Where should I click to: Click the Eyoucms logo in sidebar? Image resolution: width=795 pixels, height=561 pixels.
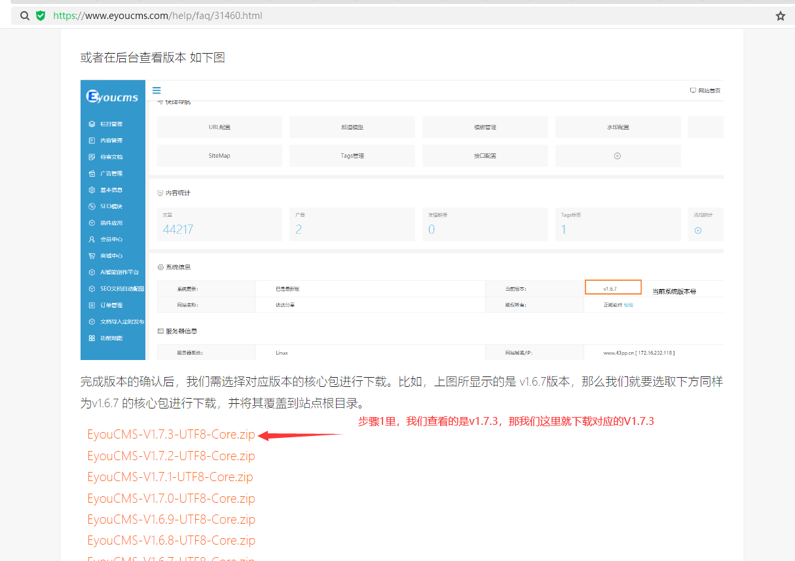click(113, 98)
